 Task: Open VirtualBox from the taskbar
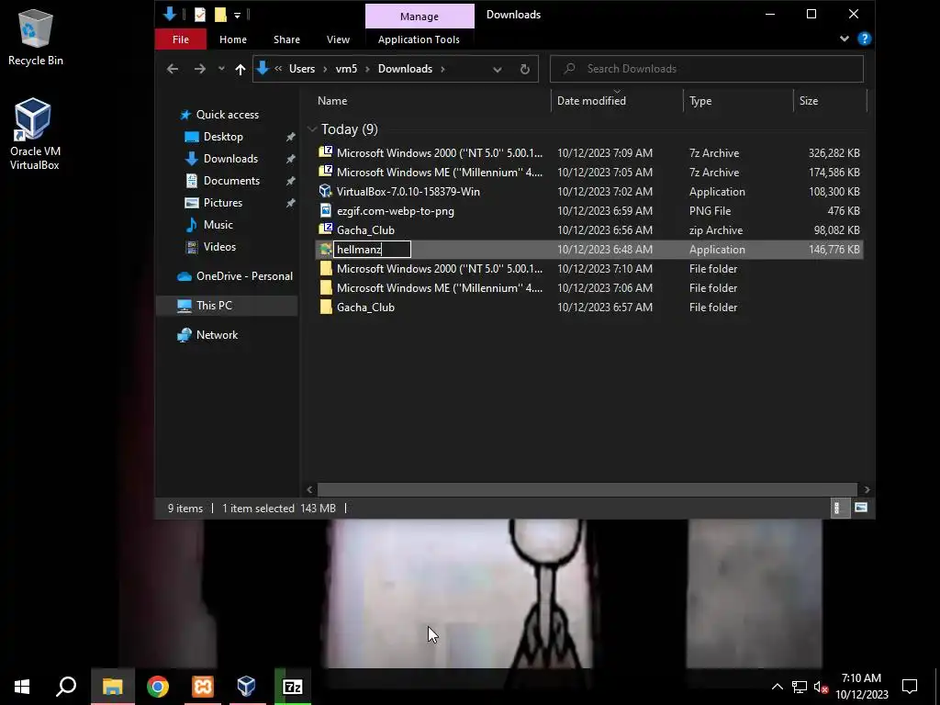pyautogui.click(x=246, y=687)
